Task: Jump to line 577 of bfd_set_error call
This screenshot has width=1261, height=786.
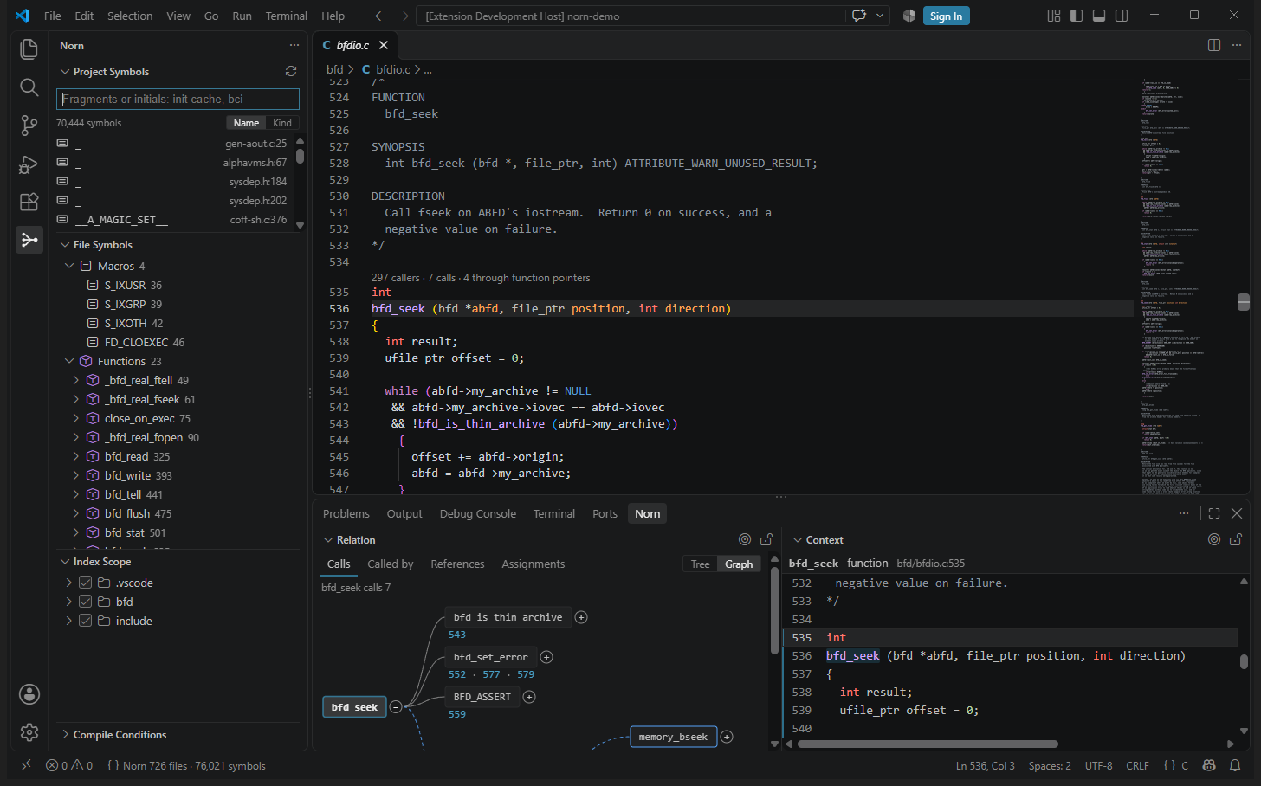Action: click(x=491, y=674)
